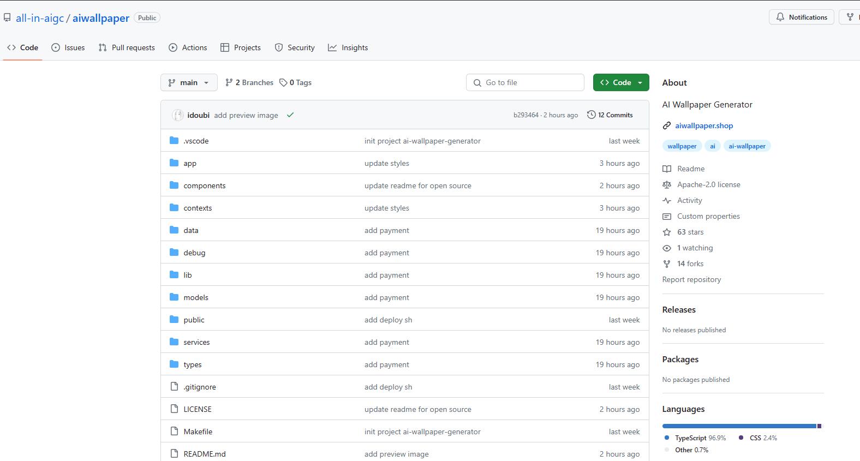Click the debug folder icon
860x461 pixels.
[x=174, y=253]
